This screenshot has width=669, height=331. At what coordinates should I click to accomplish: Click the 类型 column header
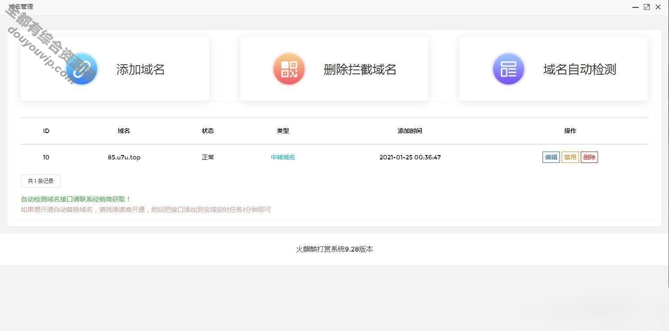point(283,131)
